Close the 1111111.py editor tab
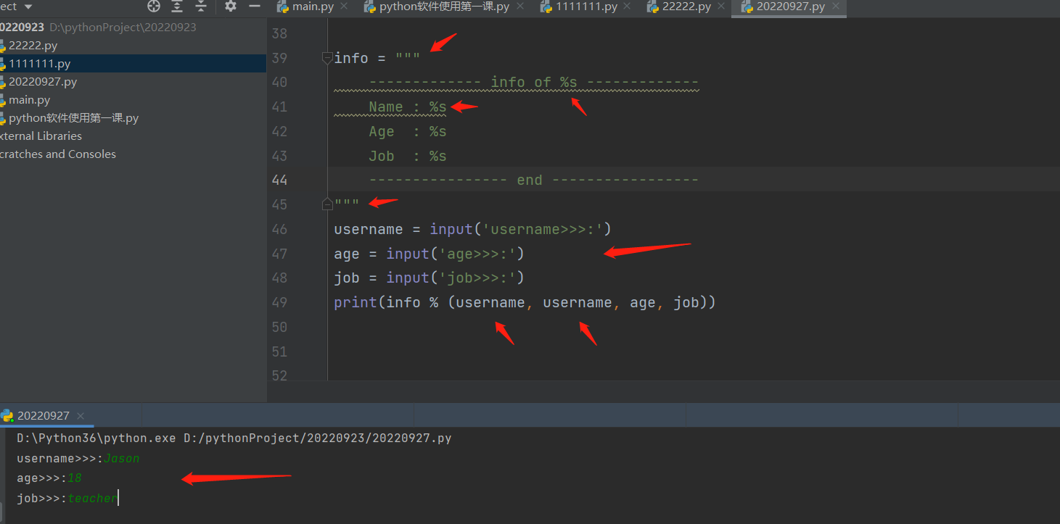The image size is (1060, 524). 628,7
